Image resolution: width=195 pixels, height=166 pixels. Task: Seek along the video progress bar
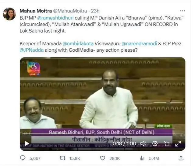pyautogui.click(x=102, y=134)
